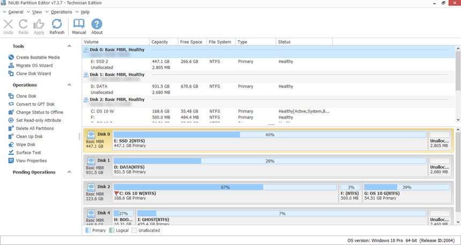Click the Delete All Partitions icon
Image resolution: width=461 pixels, height=245 pixels.
click(11, 128)
